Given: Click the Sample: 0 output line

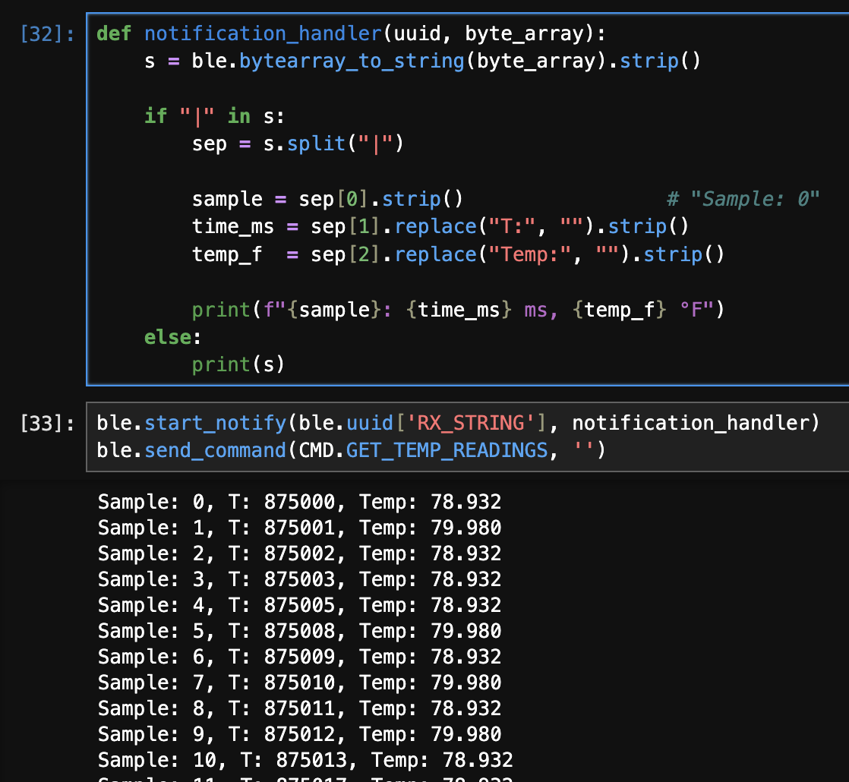Looking at the screenshot, I should tap(299, 502).
